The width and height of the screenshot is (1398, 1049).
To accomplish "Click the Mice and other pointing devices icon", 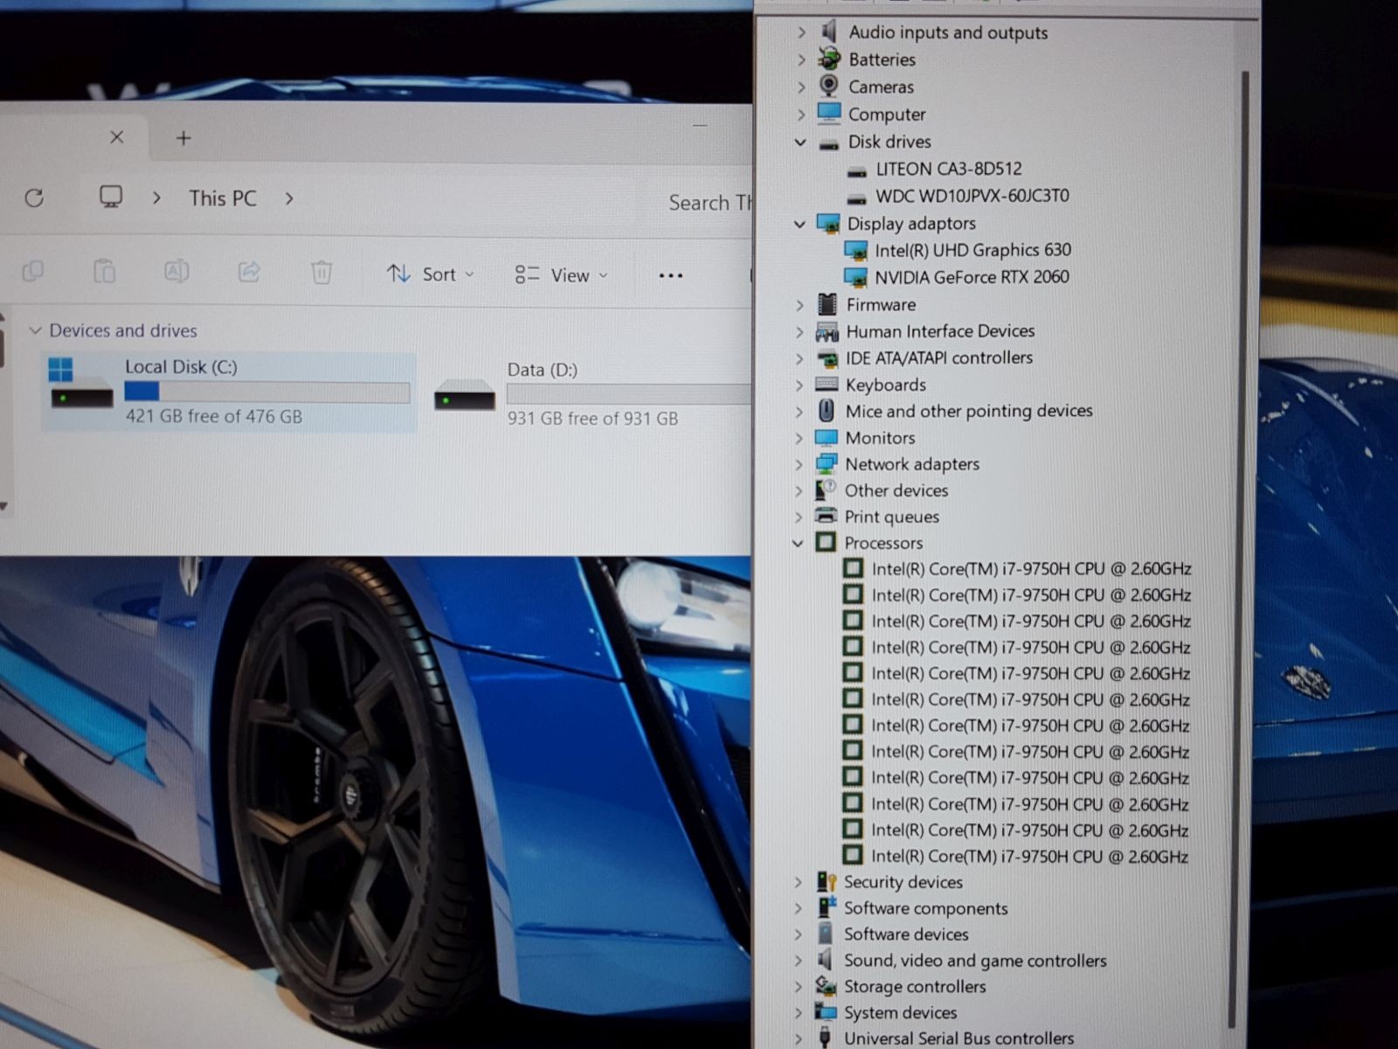I will [826, 410].
